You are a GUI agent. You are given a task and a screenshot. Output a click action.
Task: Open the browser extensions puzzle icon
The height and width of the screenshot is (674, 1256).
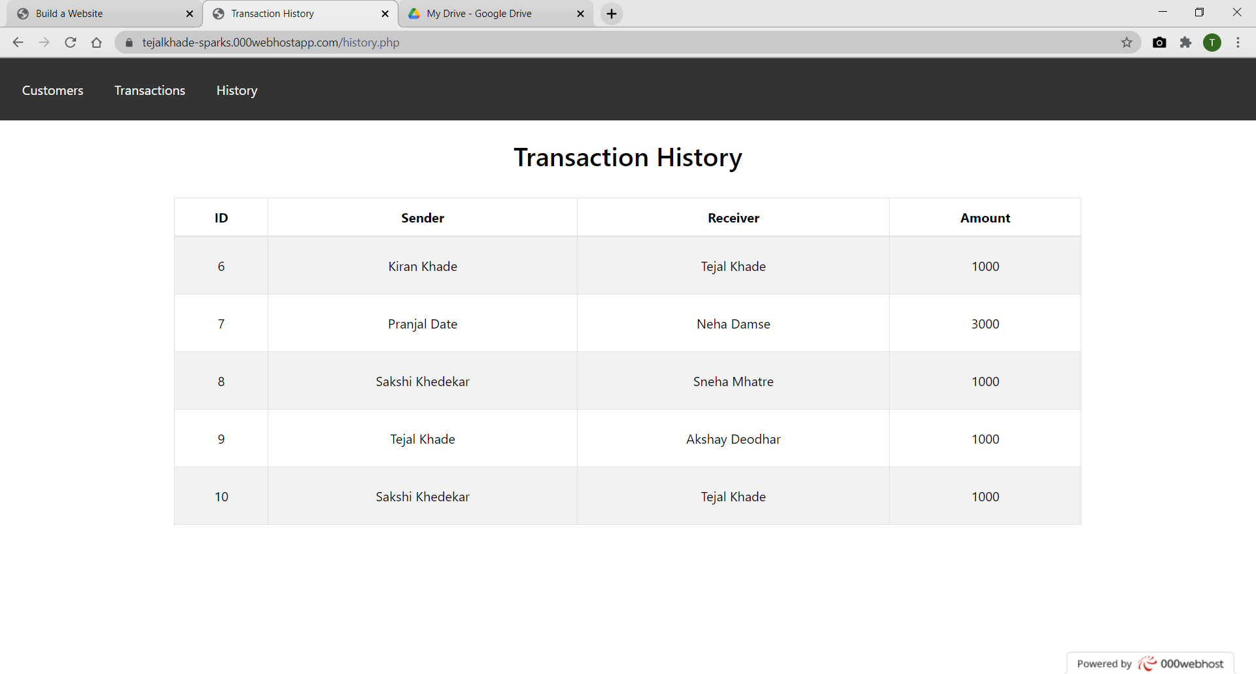(1186, 42)
